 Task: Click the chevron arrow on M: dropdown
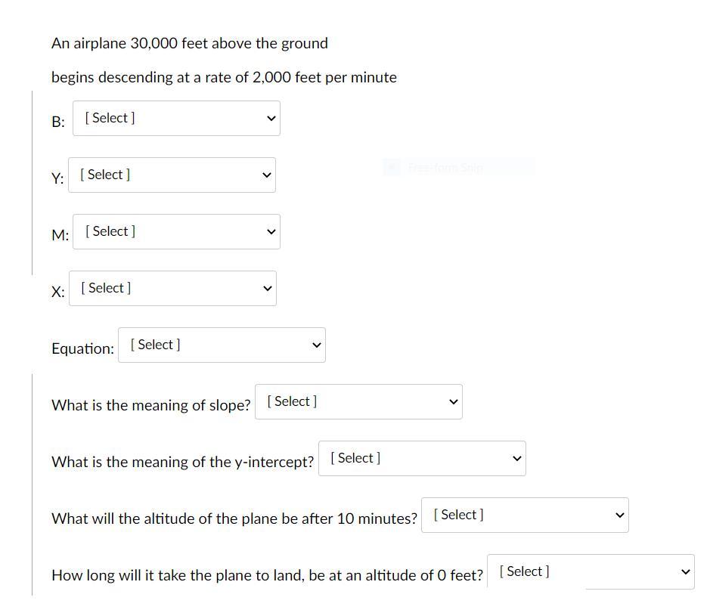click(271, 232)
